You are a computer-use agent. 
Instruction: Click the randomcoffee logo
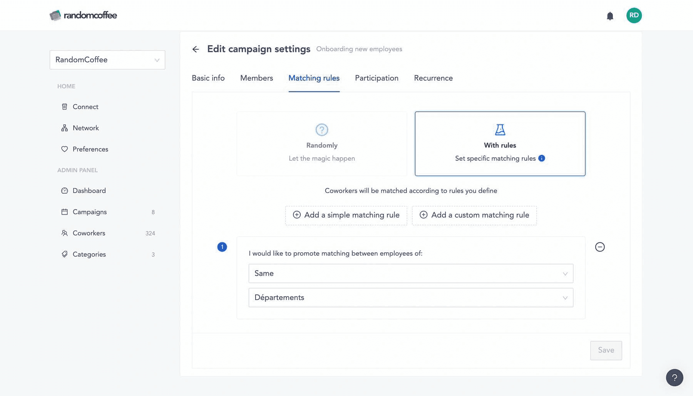pyautogui.click(x=83, y=15)
